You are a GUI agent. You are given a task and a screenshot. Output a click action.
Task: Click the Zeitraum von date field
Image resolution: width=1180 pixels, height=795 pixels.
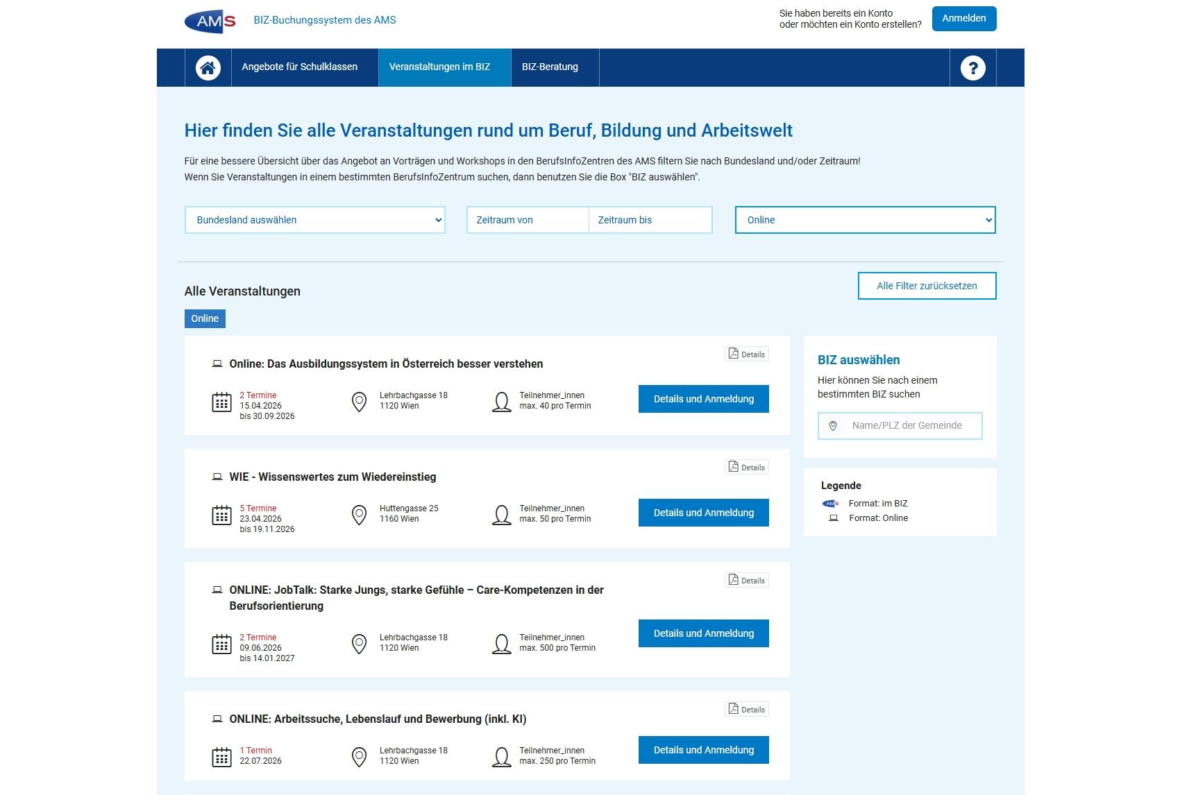[x=528, y=220]
